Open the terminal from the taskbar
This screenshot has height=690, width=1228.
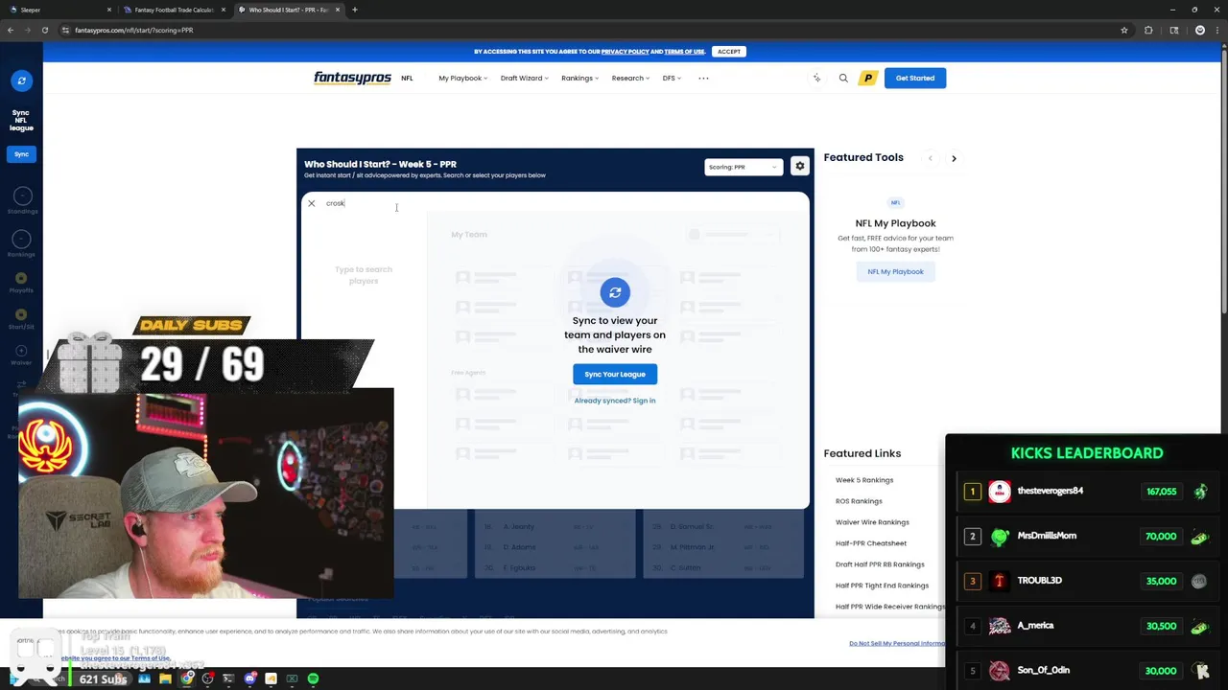[228, 678]
